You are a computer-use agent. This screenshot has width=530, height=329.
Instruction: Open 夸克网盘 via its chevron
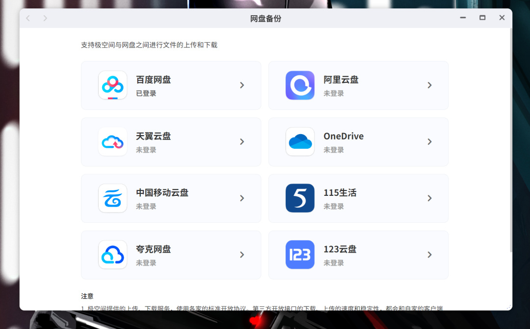pyautogui.click(x=242, y=255)
